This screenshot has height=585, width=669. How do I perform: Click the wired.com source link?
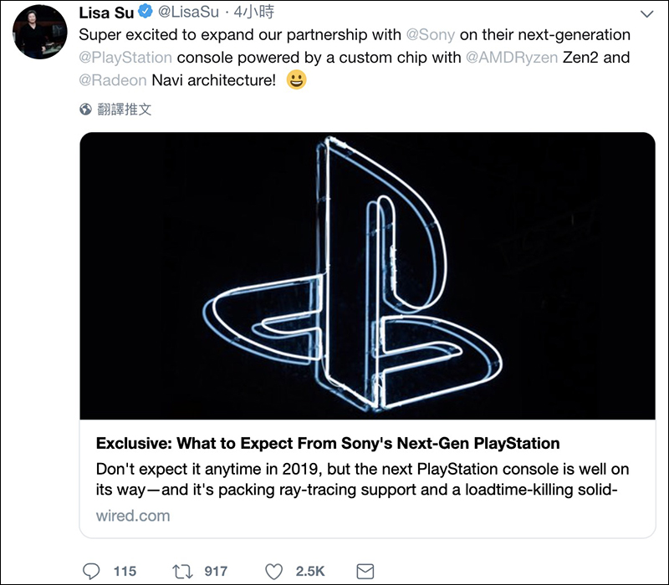click(x=133, y=515)
